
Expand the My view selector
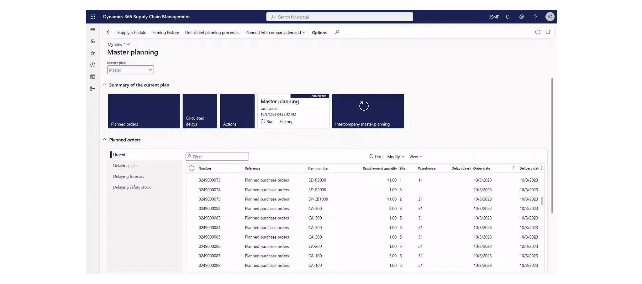click(118, 44)
